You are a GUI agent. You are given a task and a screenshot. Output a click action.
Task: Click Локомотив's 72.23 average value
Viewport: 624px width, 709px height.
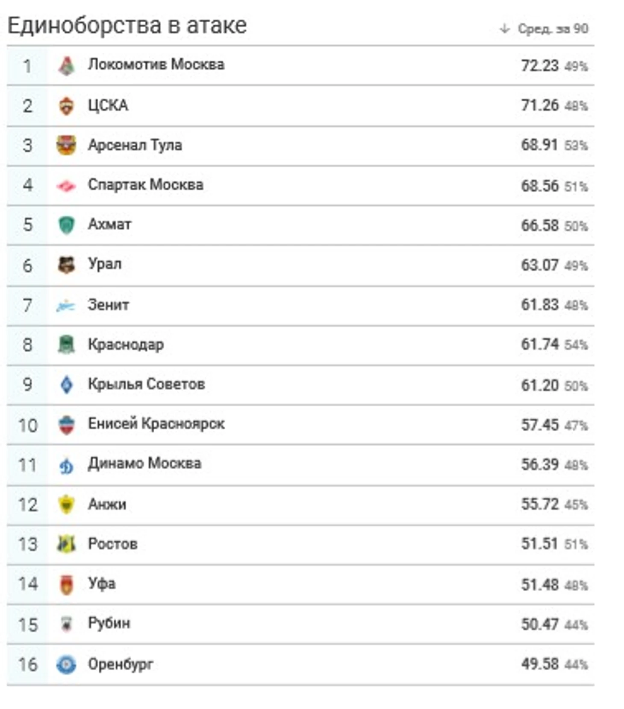(540, 66)
